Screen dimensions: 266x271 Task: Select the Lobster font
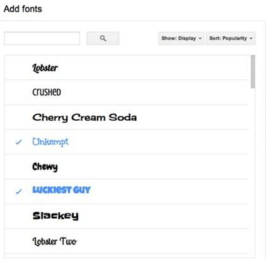pyautogui.click(x=45, y=68)
